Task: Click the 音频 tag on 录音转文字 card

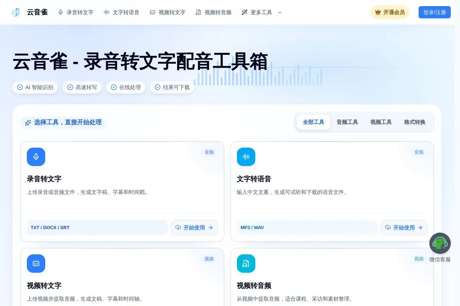Action: click(x=209, y=152)
